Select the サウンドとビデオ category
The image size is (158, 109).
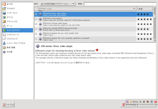(18, 30)
